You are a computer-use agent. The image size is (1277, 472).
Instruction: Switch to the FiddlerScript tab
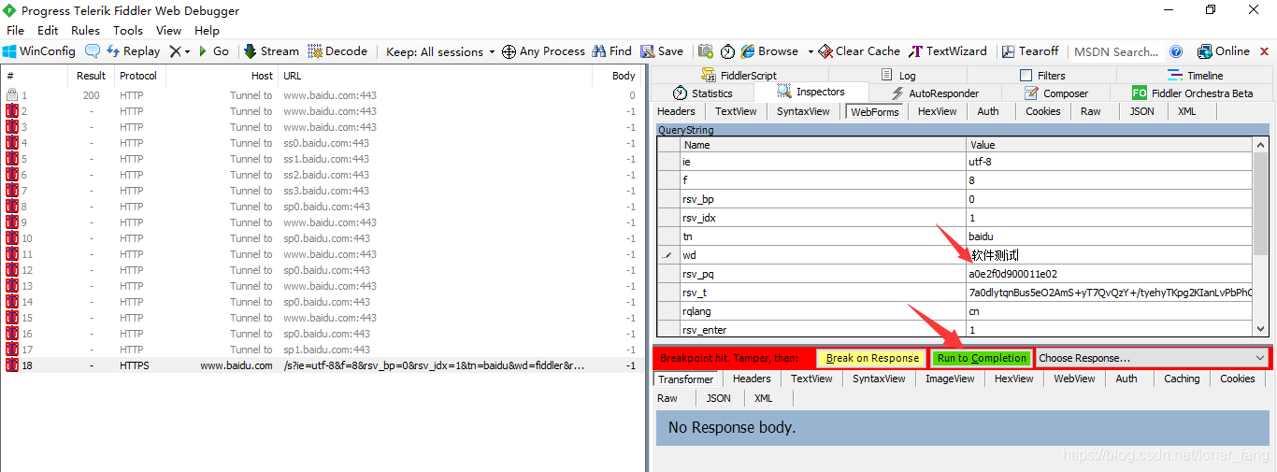point(739,76)
